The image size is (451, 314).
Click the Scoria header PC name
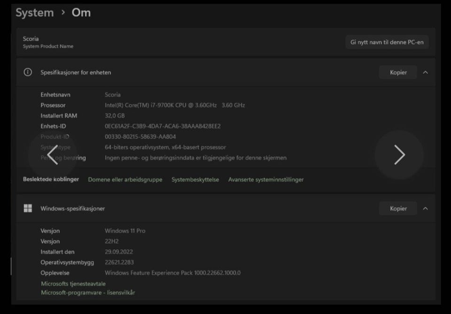pyautogui.click(x=31, y=39)
